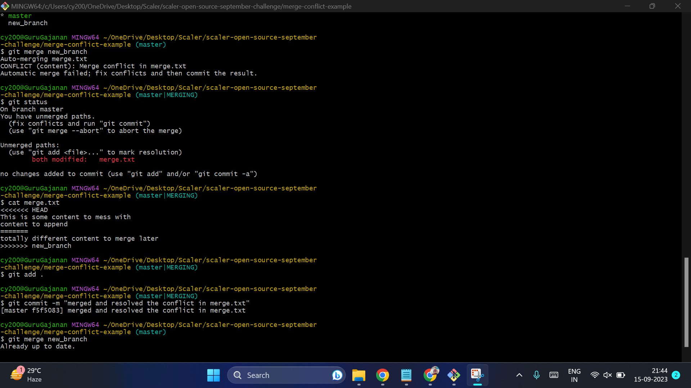Unmute the speaker from the system tray

[608, 375]
